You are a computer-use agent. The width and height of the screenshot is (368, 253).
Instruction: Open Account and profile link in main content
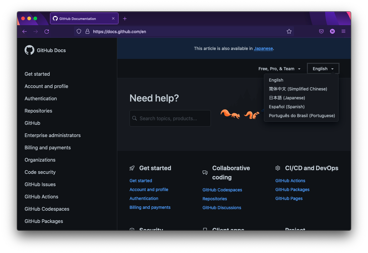pos(149,190)
